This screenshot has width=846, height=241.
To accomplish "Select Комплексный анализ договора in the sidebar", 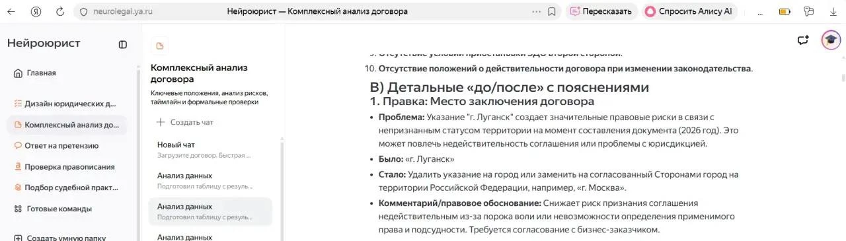I will tap(66, 125).
